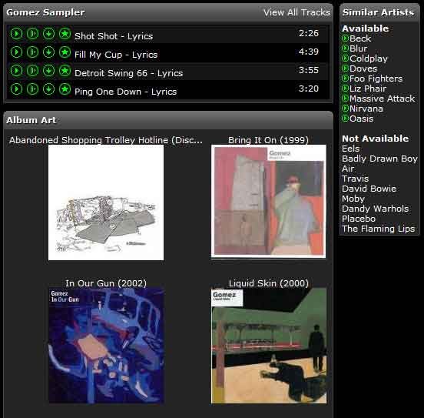This screenshot has height=418, width=424.
Task: Click the play icon beside Massive Attack
Action: (x=345, y=99)
